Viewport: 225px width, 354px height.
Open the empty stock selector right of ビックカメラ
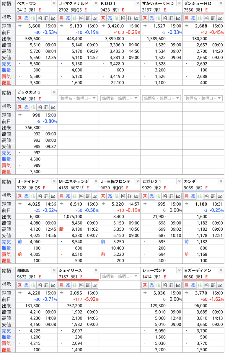point(78,98)
